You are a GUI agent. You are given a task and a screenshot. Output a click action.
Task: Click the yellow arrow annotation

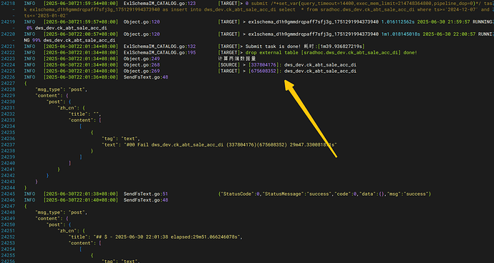tap(310, 119)
